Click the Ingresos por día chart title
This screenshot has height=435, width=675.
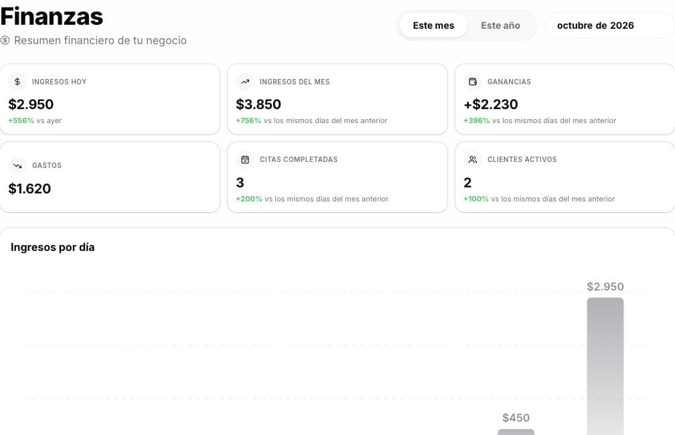(x=52, y=248)
